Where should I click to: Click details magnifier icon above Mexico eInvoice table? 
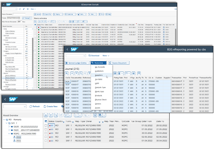pyautogui.click(x=35, y=22)
